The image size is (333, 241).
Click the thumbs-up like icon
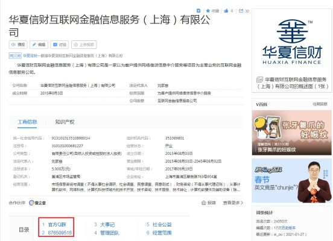coord(226,11)
